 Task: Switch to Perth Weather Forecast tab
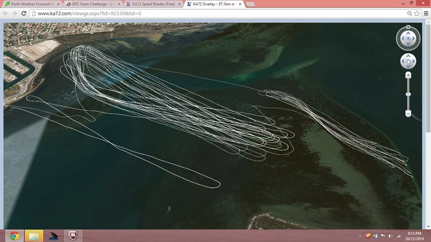(x=33, y=4)
